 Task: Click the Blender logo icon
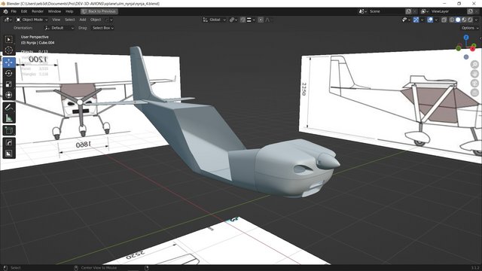(x=5, y=11)
